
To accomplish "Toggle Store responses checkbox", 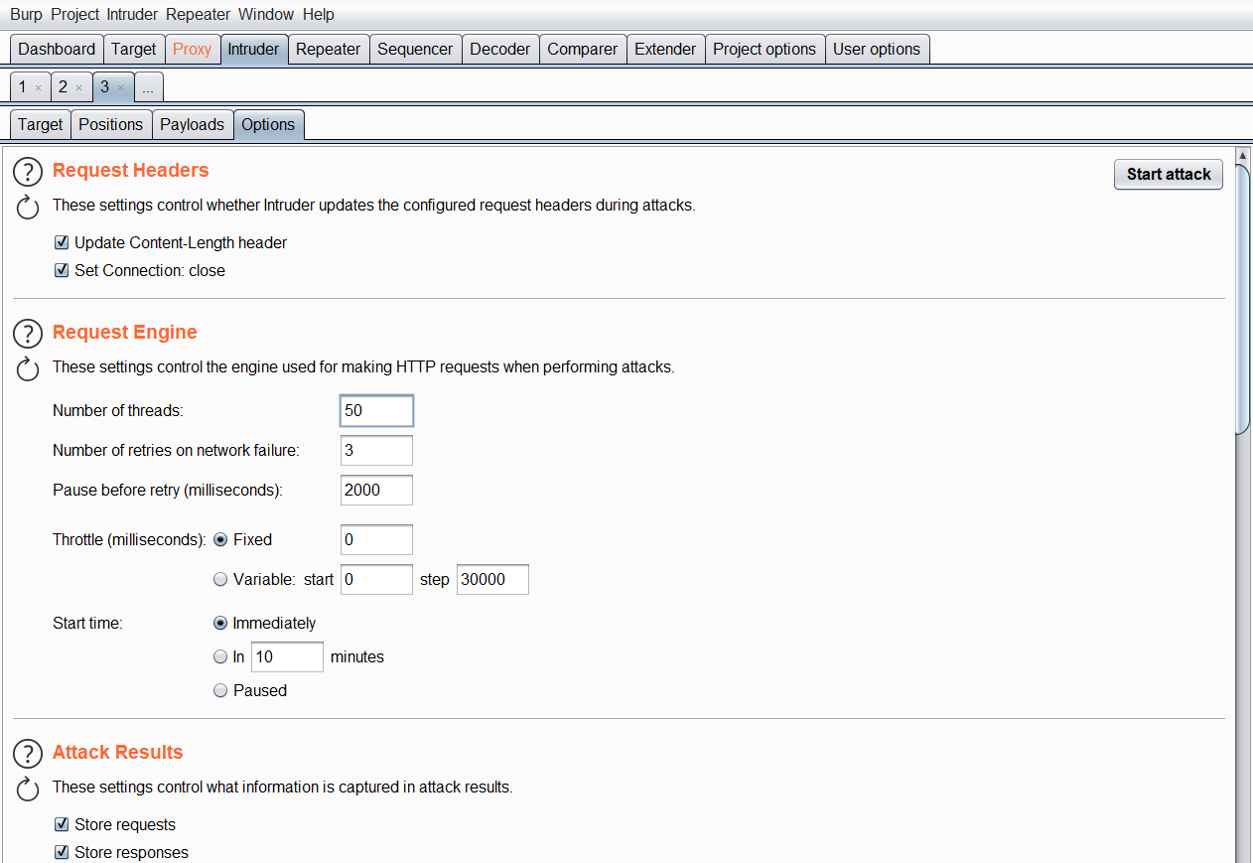I will coord(62,852).
